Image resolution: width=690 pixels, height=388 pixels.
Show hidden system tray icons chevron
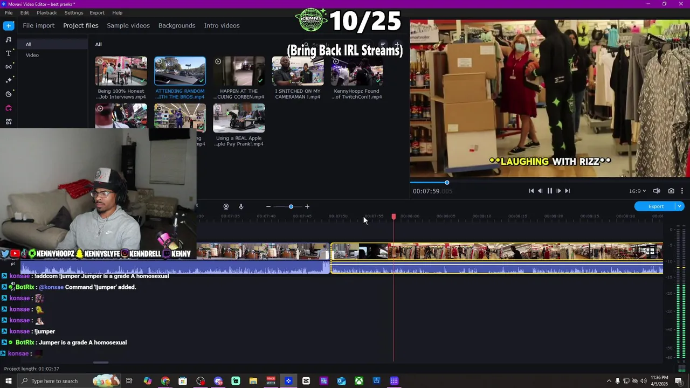[x=609, y=381]
